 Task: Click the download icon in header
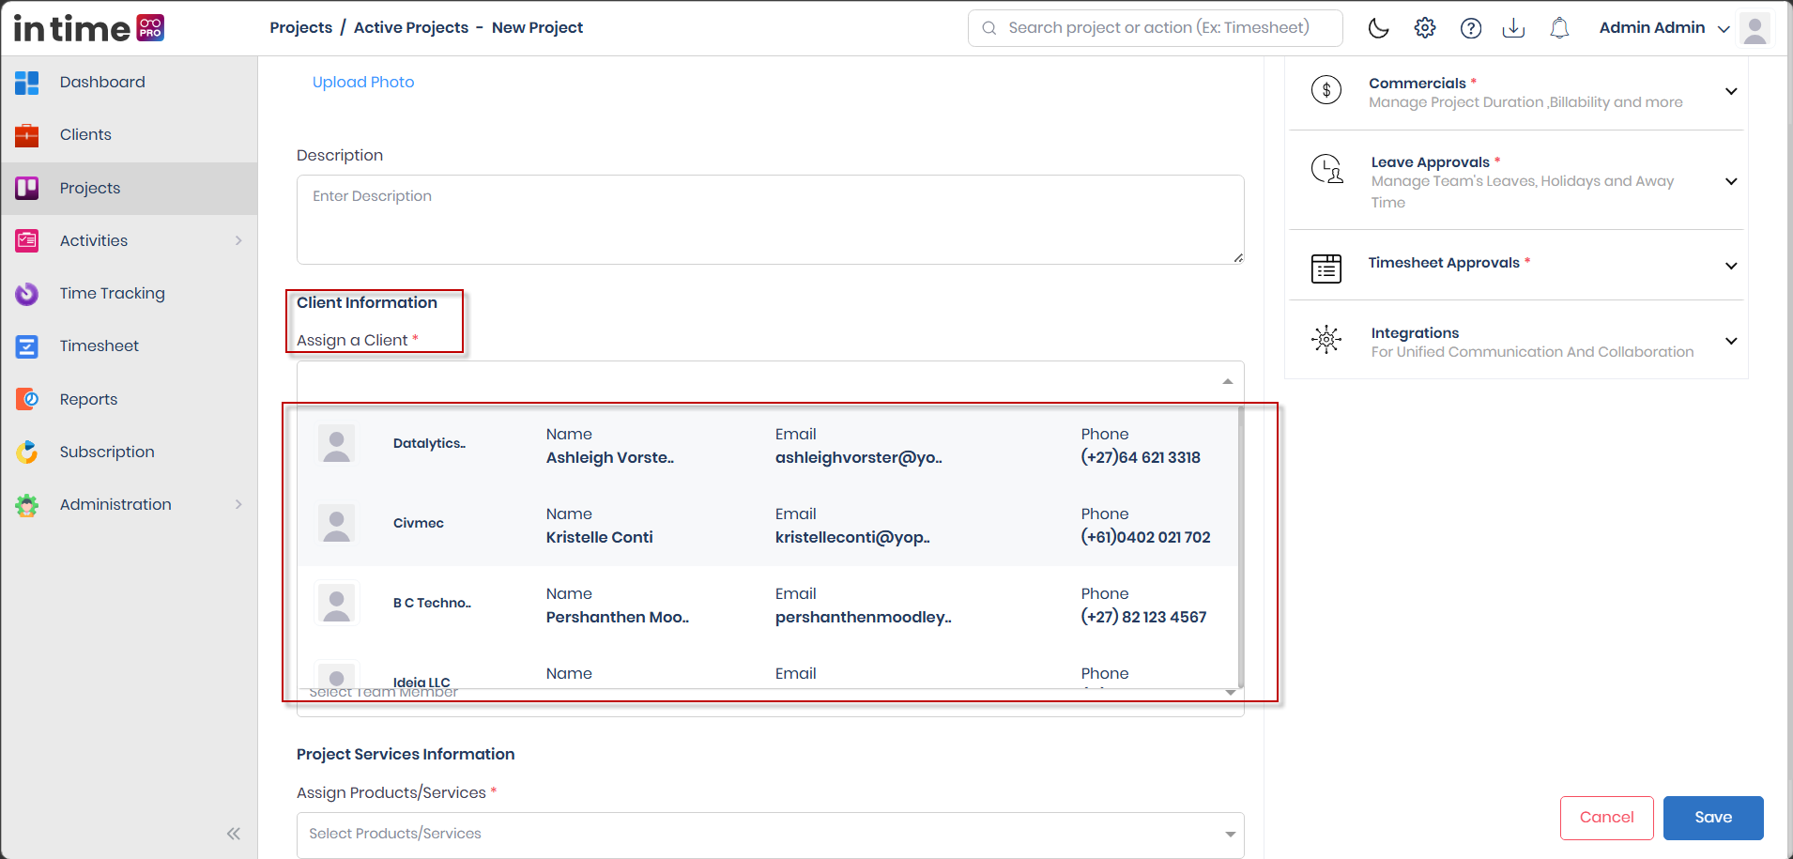[1513, 28]
